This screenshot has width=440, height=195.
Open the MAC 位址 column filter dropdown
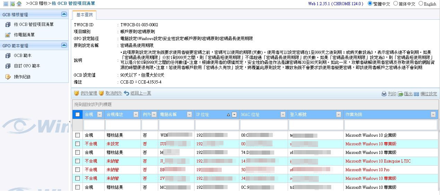283,115
